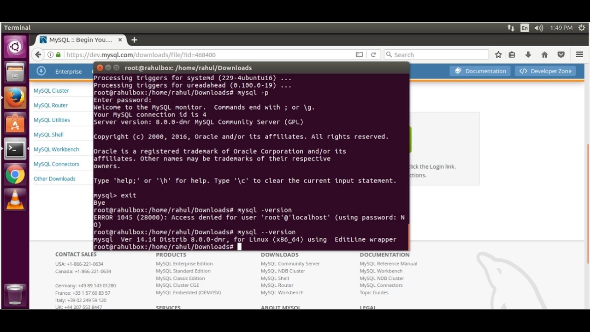Open network indicator in top panel

[511, 28]
